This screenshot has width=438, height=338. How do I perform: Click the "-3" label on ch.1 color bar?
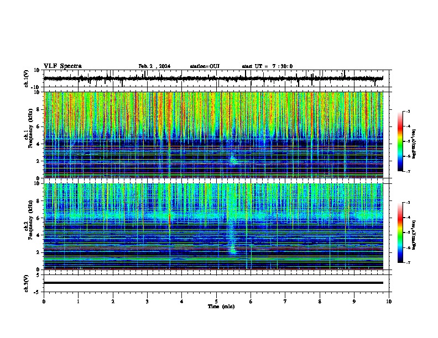click(x=408, y=111)
